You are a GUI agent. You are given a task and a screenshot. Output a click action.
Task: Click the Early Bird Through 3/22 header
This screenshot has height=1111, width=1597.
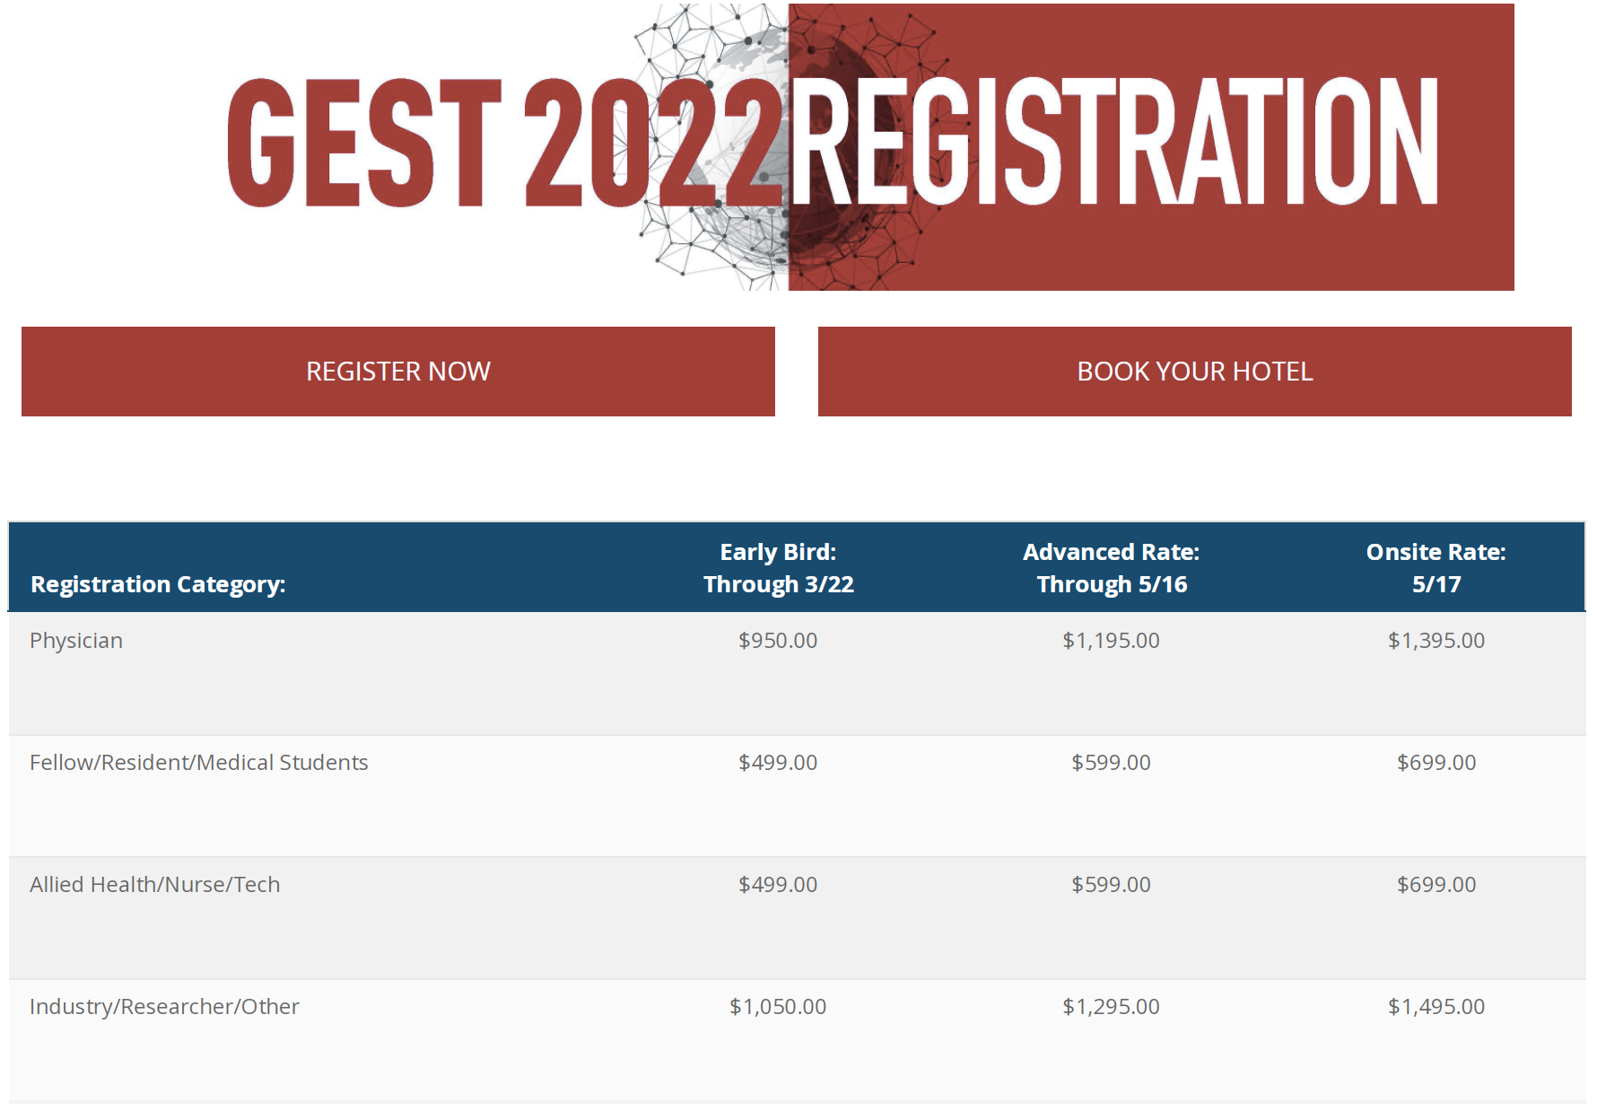pyautogui.click(x=778, y=568)
